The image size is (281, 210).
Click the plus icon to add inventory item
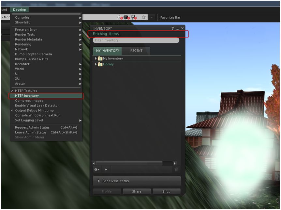[x=106, y=169]
